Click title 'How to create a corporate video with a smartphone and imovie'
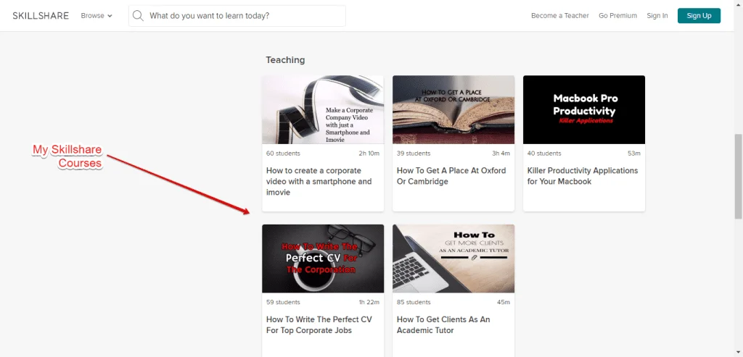The height and width of the screenshot is (357, 743). 319,182
